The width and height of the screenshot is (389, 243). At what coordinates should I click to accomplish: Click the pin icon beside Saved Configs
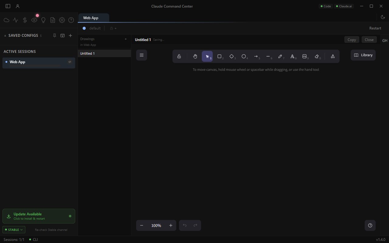[55, 36]
